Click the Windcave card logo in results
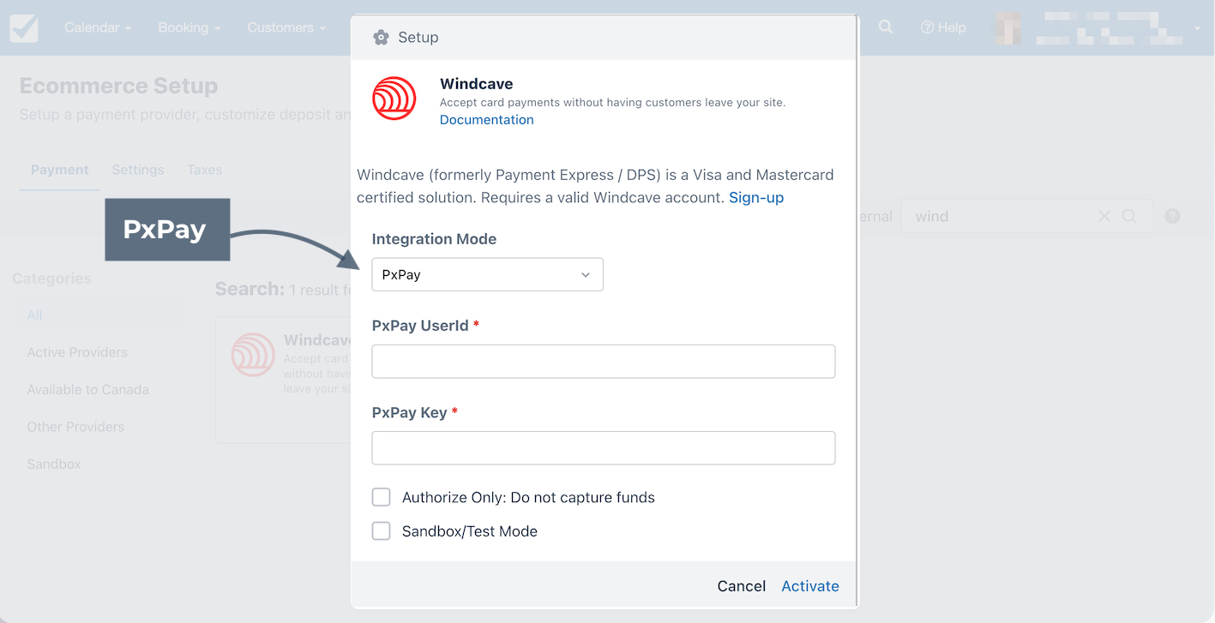The height and width of the screenshot is (623, 1215). click(253, 355)
